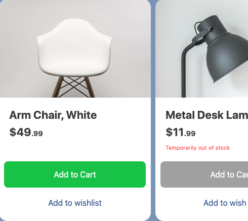
Task: Select the $11.99 lamp price
Action: (x=181, y=132)
